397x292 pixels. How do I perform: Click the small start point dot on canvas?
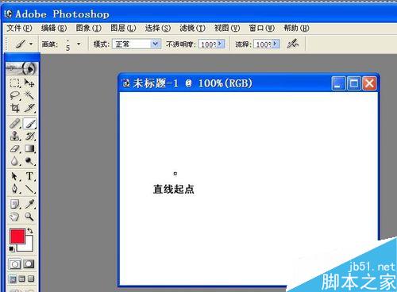(x=175, y=174)
